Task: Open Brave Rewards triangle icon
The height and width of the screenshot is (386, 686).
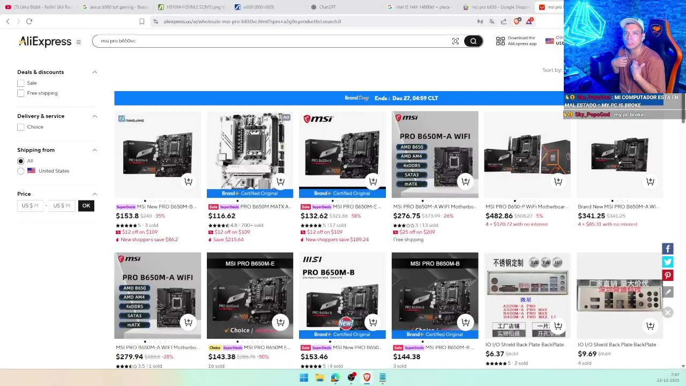Action: click(529, 21)
